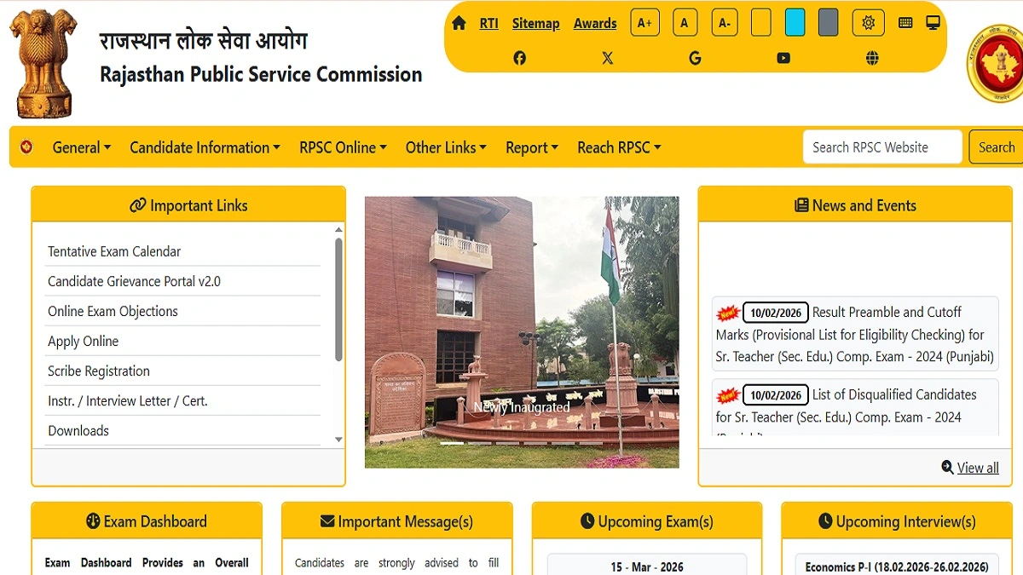Click A+ to increase font size
This screenshot has height=575, width=1023.
644,22
